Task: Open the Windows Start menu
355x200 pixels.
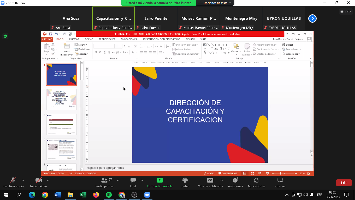Action: pos(6,195)
